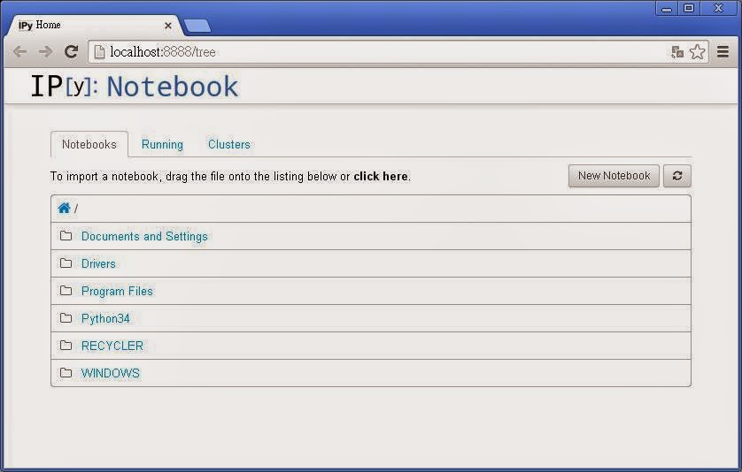The height and width of the screenshot is (472, 742).
Task: Open the Program Files folder
Action: [x=117, y=291]
